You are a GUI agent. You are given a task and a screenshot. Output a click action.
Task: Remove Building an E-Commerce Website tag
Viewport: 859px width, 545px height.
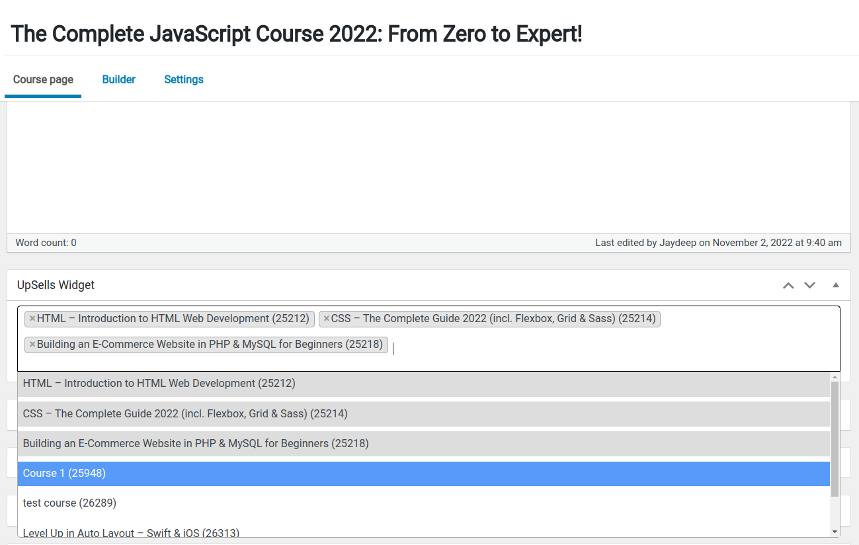click(32, 345)
